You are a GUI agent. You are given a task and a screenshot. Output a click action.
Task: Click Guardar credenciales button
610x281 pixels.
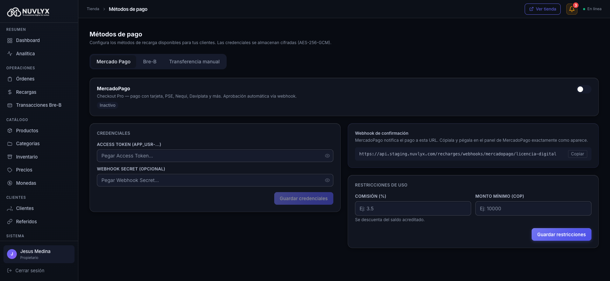point(304,198)
